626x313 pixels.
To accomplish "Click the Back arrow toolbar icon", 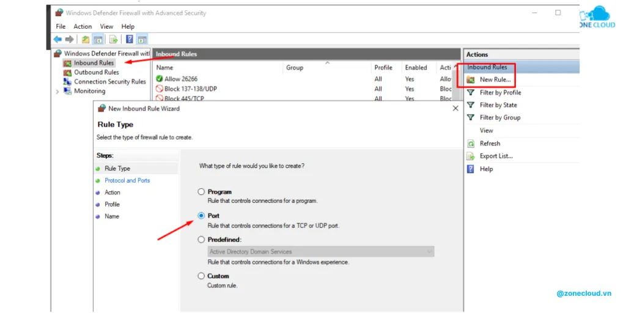I will 58,39.
